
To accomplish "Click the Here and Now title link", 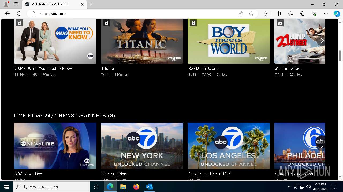I will 114,174.
